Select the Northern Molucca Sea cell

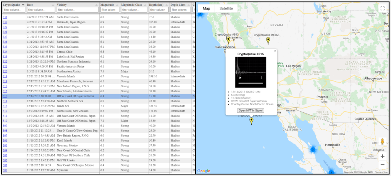pyautogui.click(x=78, y=101)
